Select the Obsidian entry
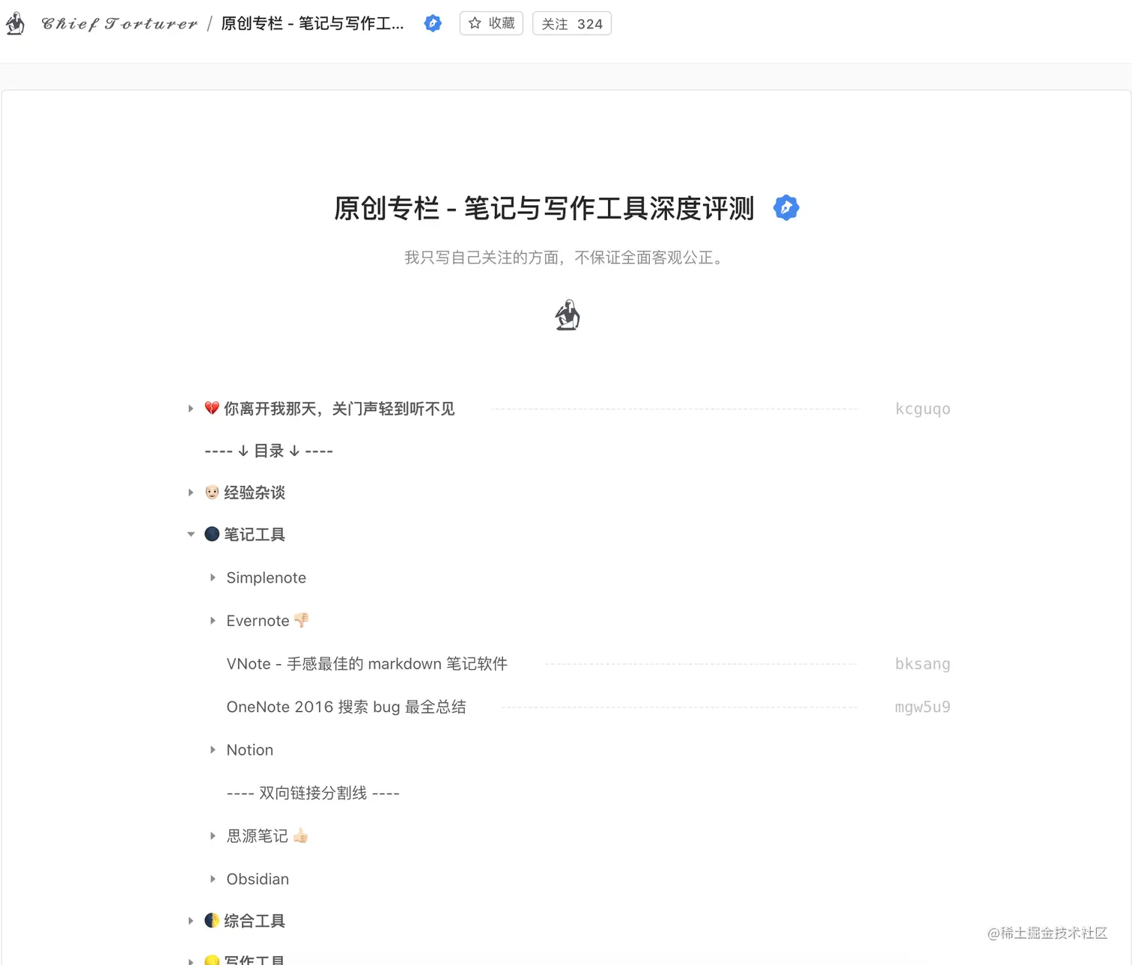Screen dimensions: 1132x965 (258, 879)
